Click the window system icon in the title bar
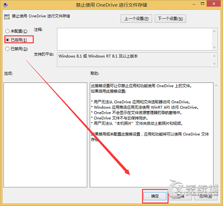 pos(6,5)
